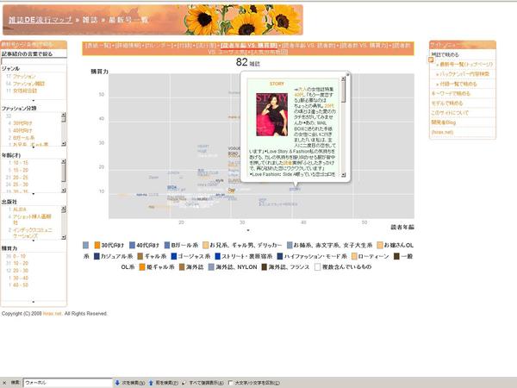Close the find bar with the X icon
This screenshot has height=388, width=517.
tap(5, 382)
